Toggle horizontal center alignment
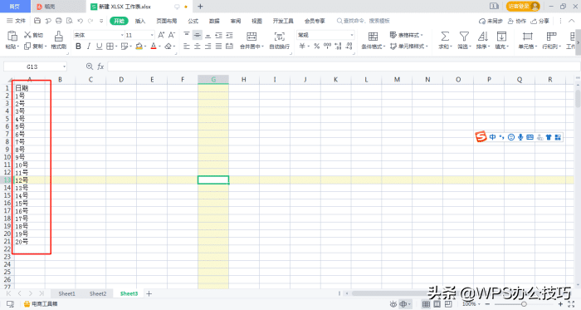 (x=198, y=47)
